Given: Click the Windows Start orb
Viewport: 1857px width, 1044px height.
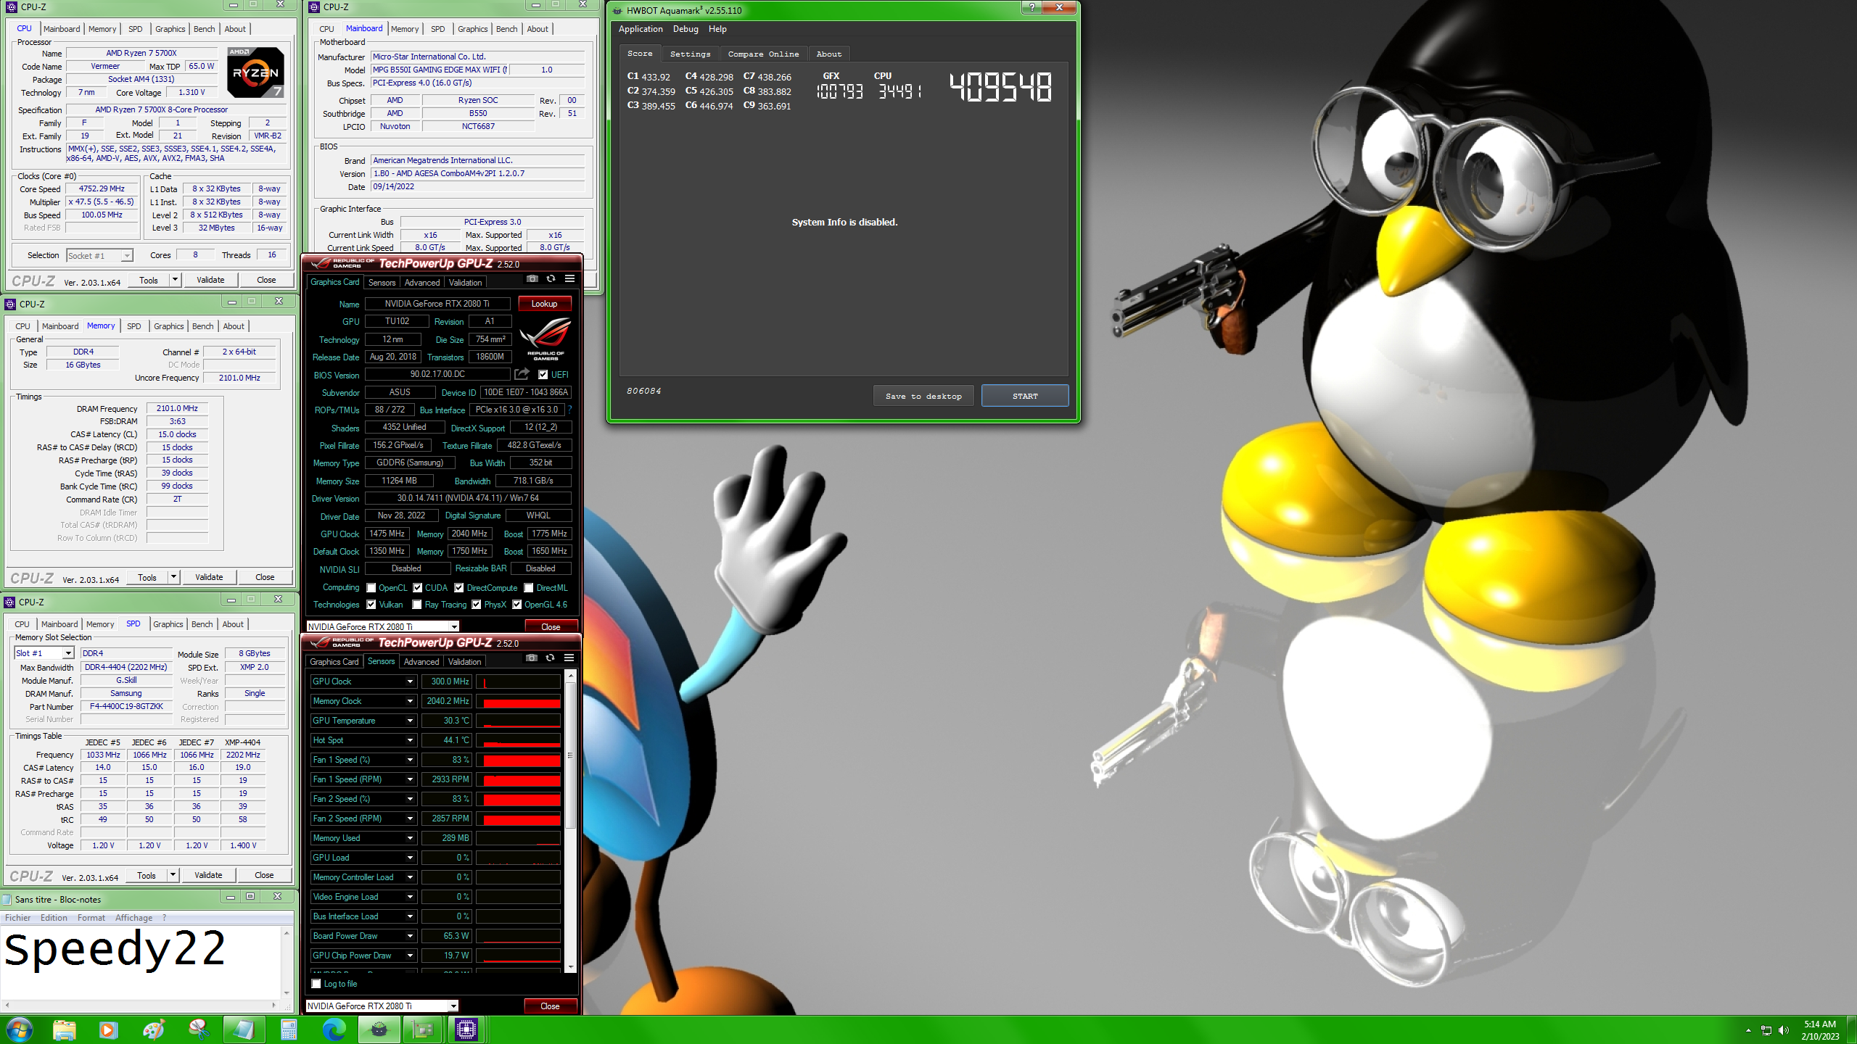Looking at the screenshot, I should pos(20,1029).
